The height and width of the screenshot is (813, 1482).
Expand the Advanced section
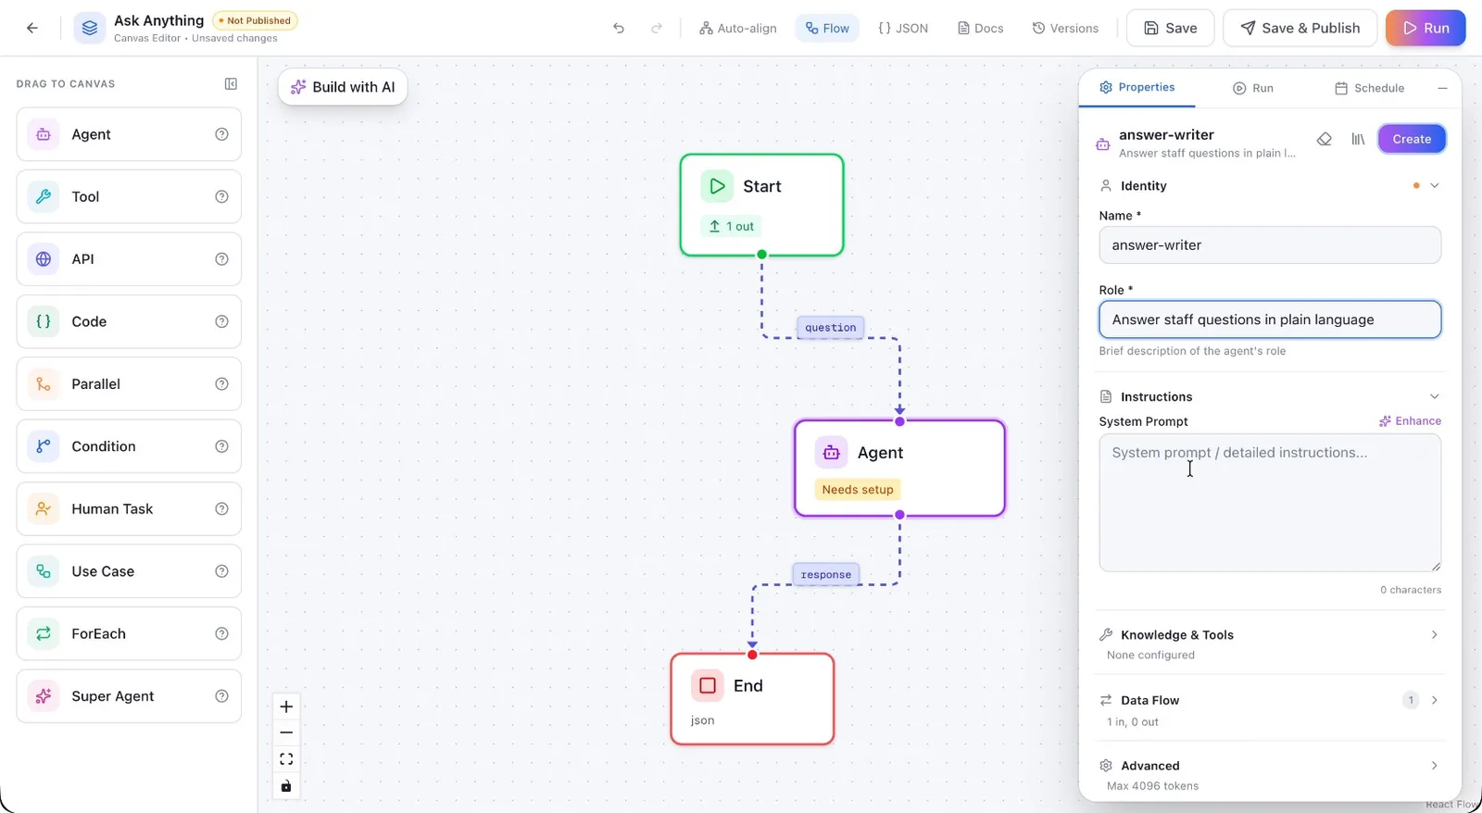[1435, 766]
